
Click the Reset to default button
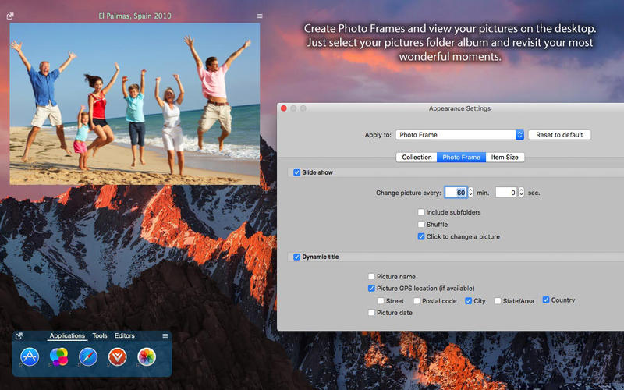(x=559, y=135)
